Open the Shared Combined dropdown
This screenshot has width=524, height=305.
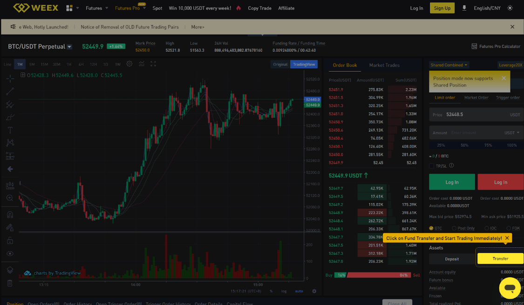(x=449, y=65)
